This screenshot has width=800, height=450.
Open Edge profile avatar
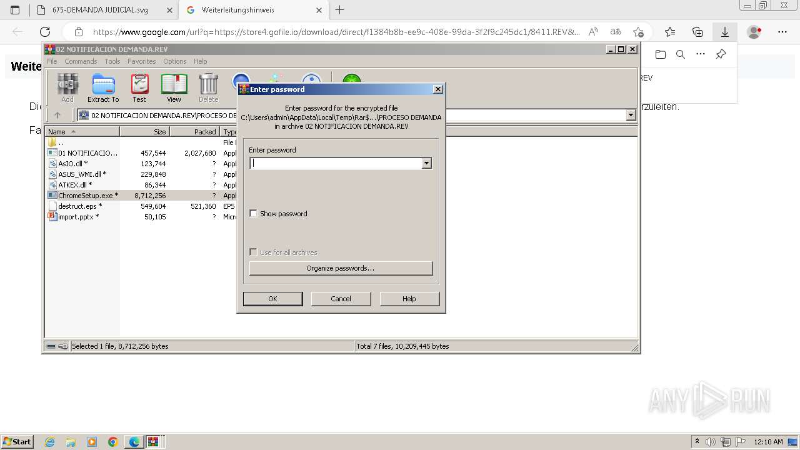click(x=754, y=32)
